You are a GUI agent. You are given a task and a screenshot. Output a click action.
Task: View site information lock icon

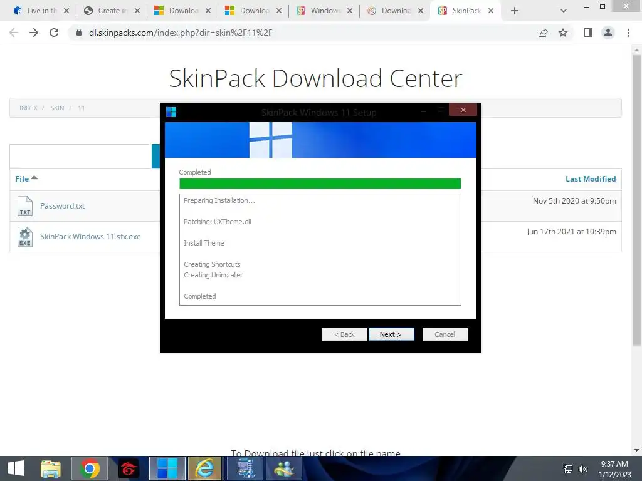pyautogui.click(x=78, y=33)
